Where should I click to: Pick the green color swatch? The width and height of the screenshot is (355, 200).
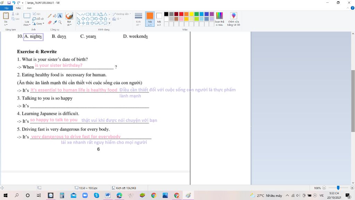[197, 14]
